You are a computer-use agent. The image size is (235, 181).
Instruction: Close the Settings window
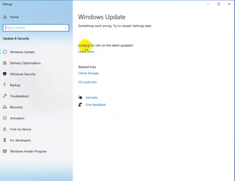tap(229, 4)
